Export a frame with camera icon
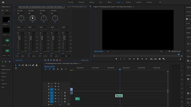The image size is (191, 107). [x=160, y=59]
